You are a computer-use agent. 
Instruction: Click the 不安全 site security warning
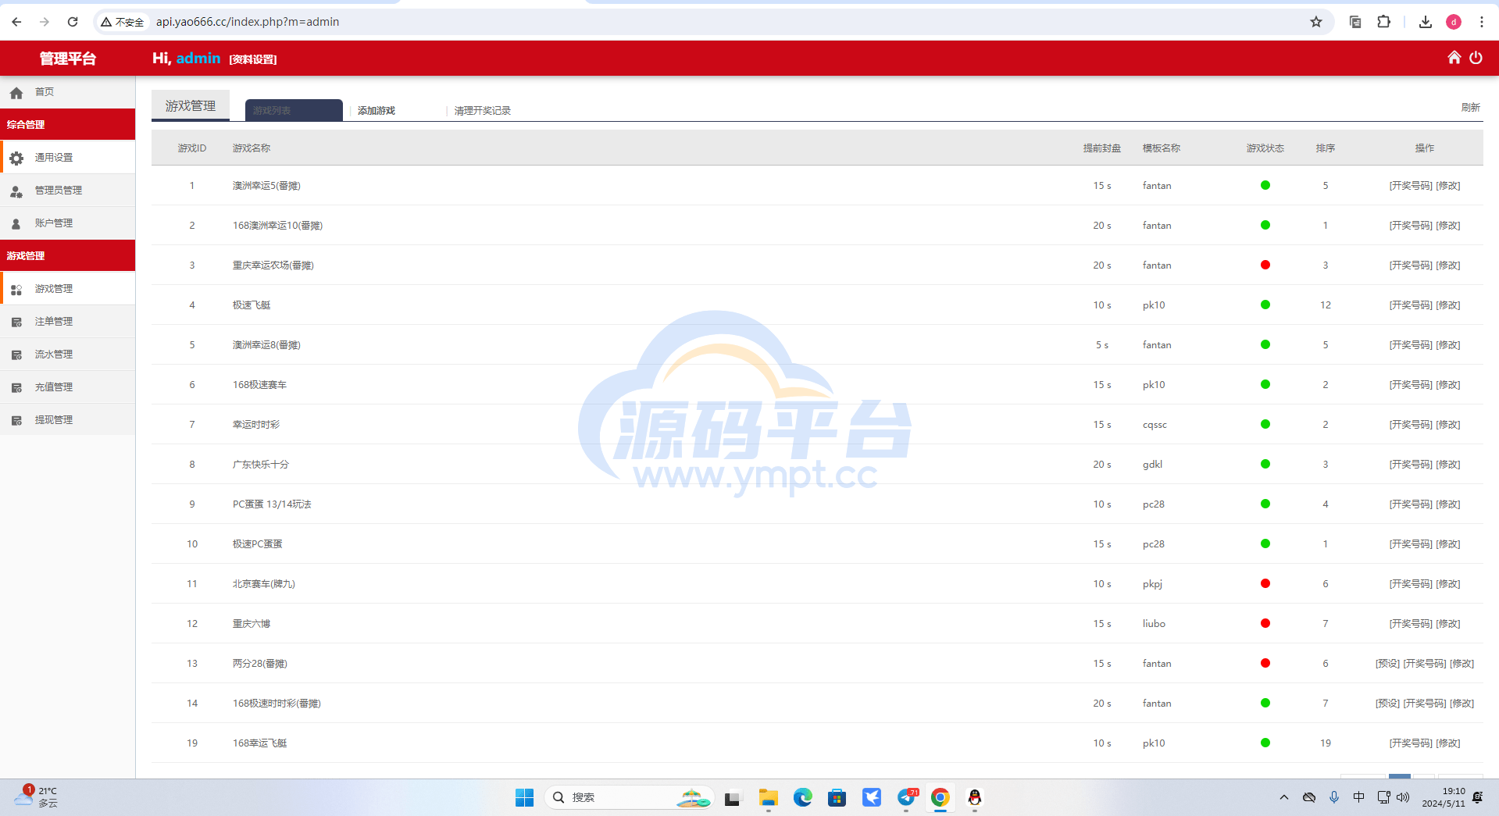(122, 22)
